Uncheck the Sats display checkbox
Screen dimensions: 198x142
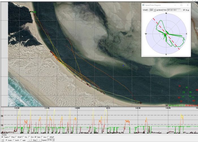36,137
